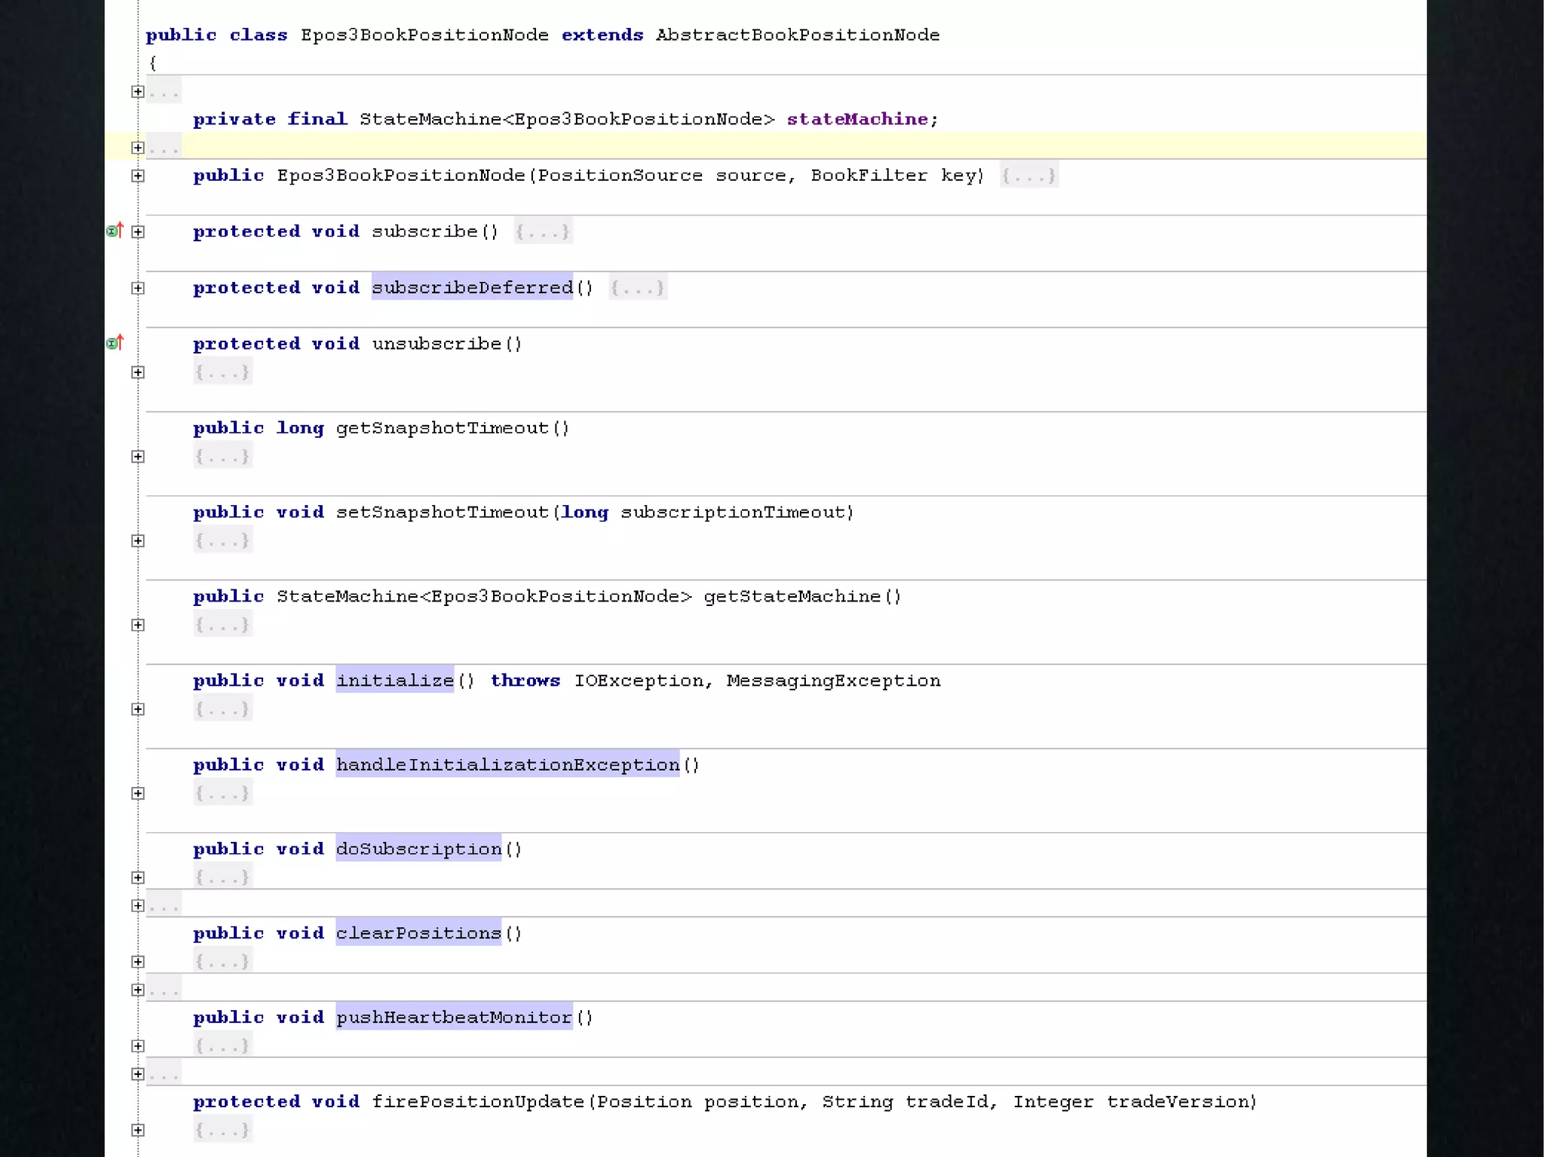Expand initialize() method fold marker
The height and width of the screenshot is (1157, 1544).
(x=138, y=709)
